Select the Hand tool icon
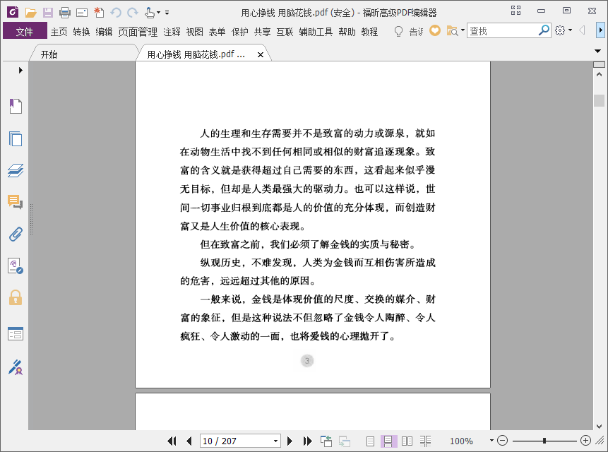This screenshot has height=452, width=608. click(149, 13)
